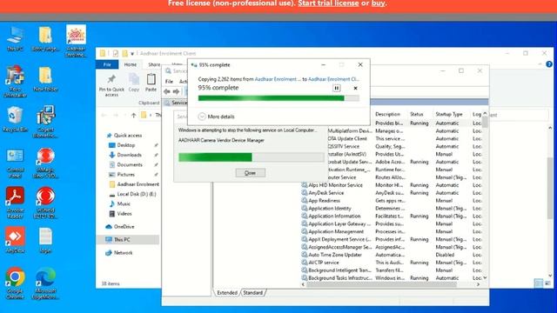Open the Quick Access Toolbar dropdown arrow

[x=132, y=54]
